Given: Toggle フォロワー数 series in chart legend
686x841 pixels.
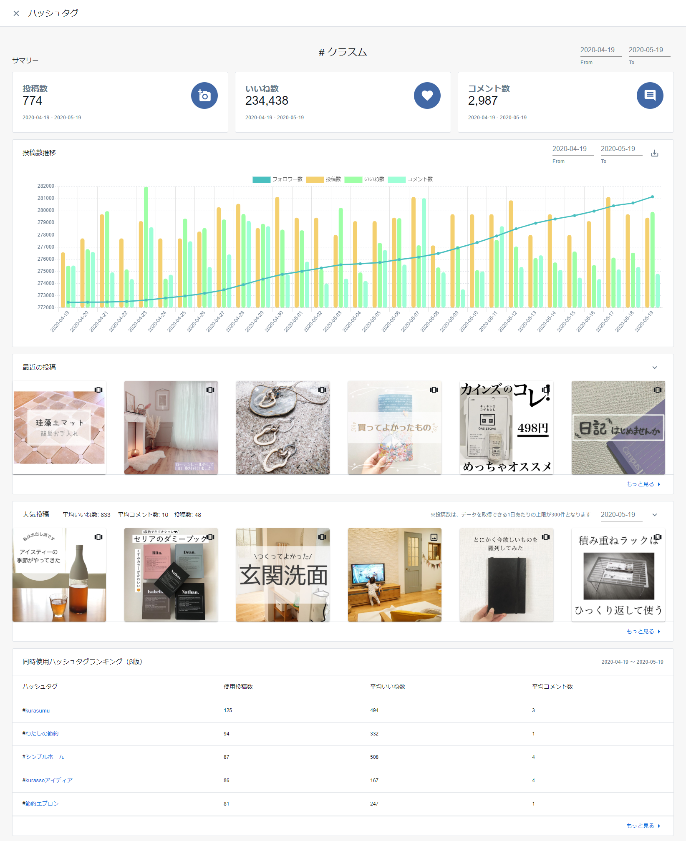Looking at the screenshot, I should point(261,179).
